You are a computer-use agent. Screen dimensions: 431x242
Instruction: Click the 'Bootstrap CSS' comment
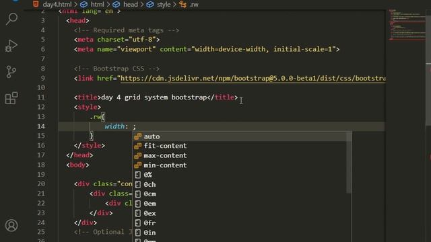click(x=117, y=69)
